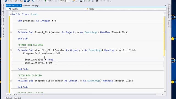Pin the Form1.vb tab
The height and width of the screenshot is (99, 176).
(17, 5)
